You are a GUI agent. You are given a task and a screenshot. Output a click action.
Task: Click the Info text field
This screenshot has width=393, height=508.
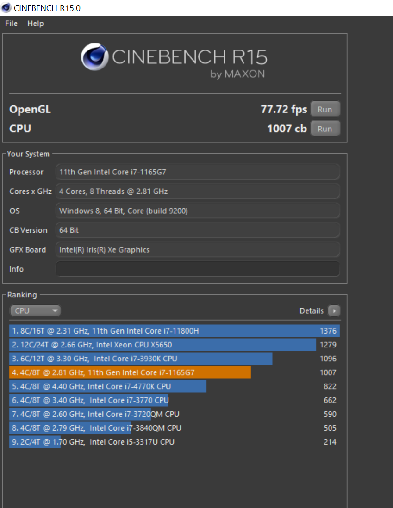click(198, 269)
